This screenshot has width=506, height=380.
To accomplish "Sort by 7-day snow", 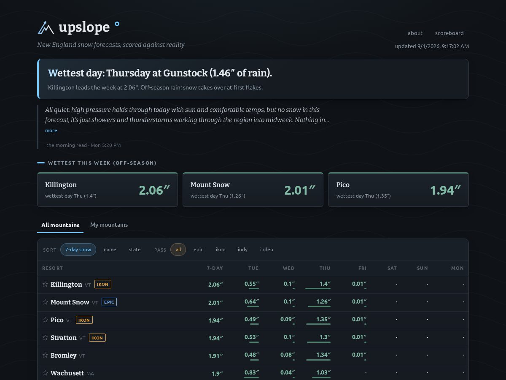I will click(78, 250).
